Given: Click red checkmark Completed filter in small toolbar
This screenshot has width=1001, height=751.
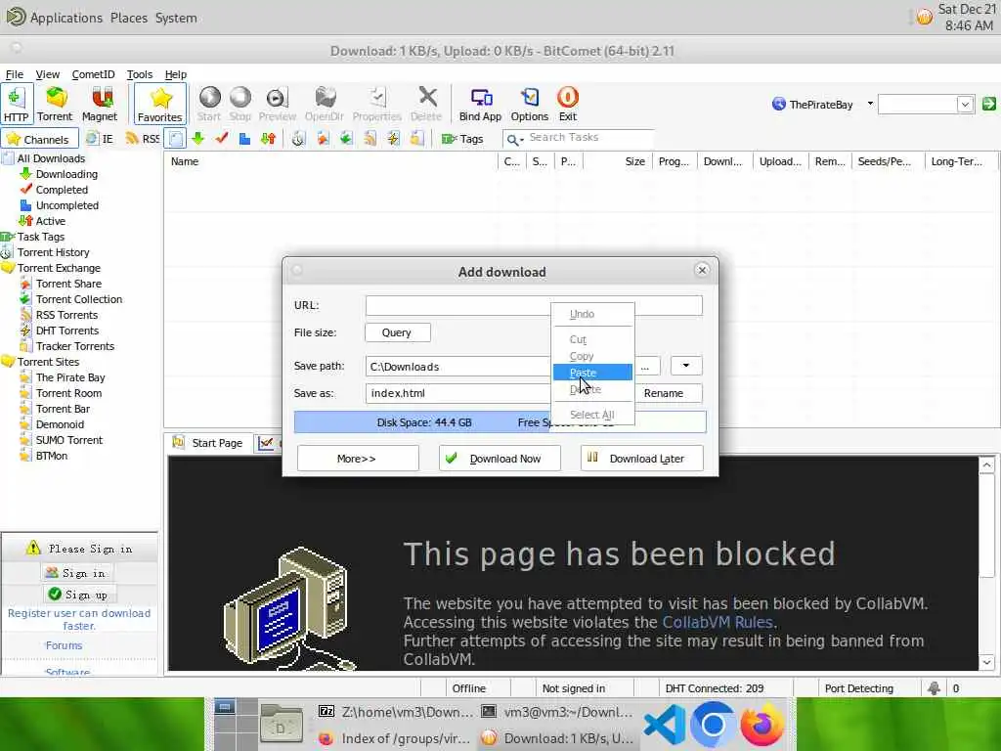Looking at the screenshot, I should click(222, 138).
